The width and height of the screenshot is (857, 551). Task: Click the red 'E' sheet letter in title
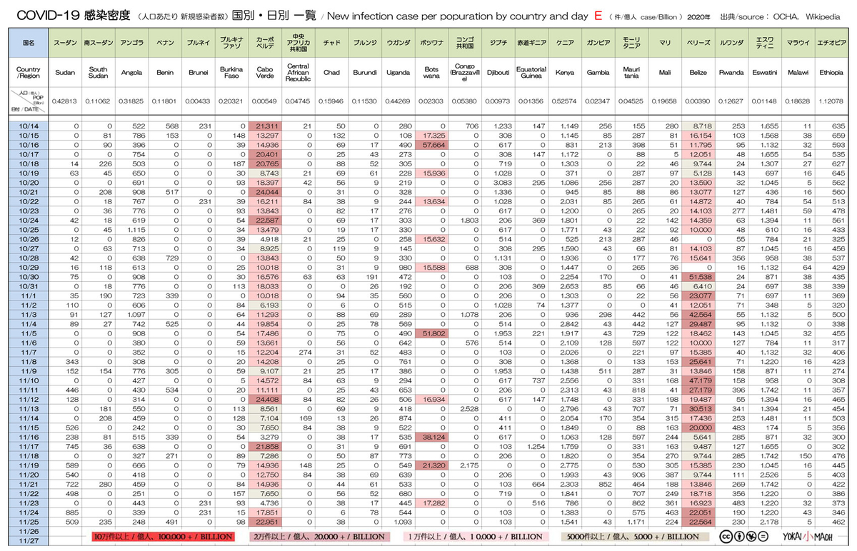pos(598,14)
